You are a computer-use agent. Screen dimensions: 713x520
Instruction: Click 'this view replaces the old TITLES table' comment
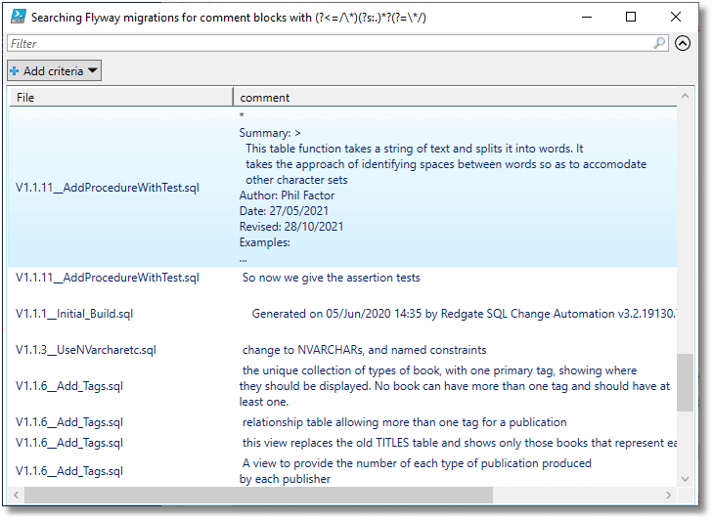(x=460, y=443)
